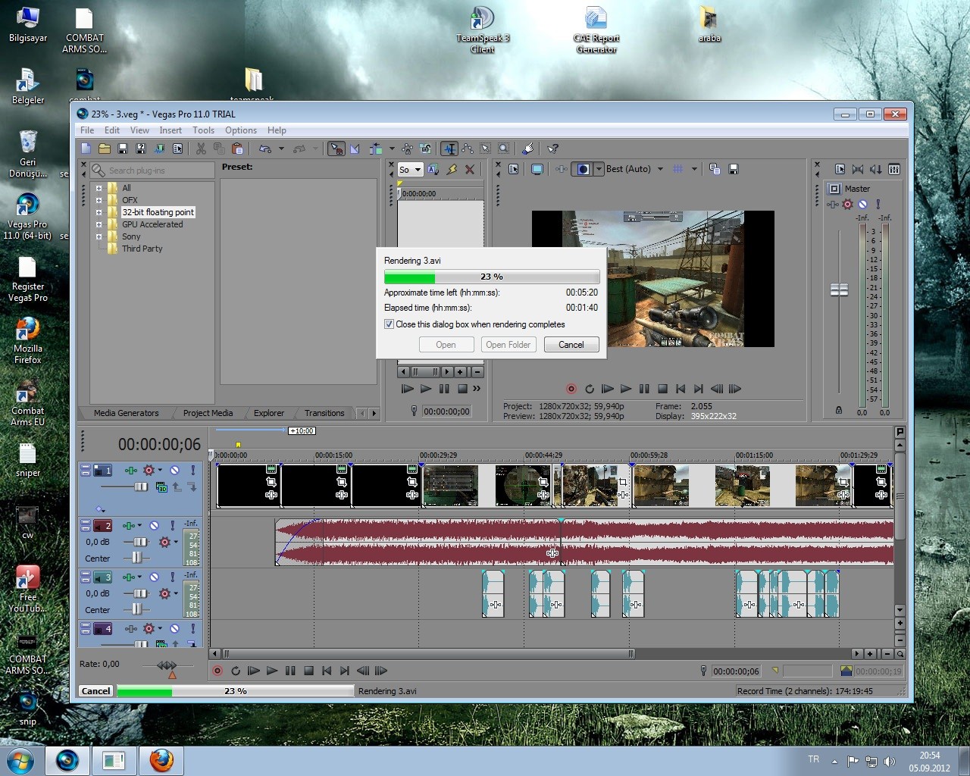Open the Options menu

(241, 130)
